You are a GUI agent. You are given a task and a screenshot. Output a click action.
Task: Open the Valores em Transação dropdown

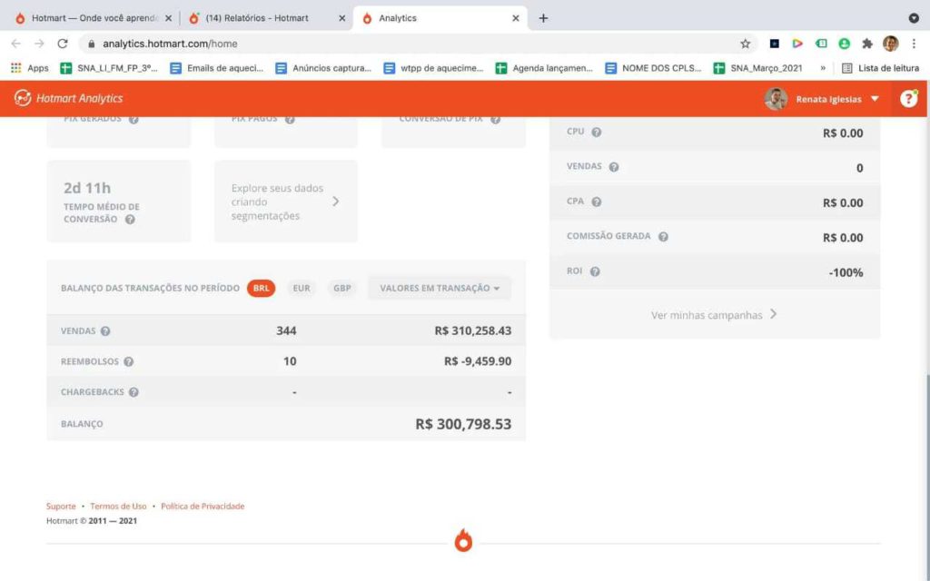[x=440, y=288]
